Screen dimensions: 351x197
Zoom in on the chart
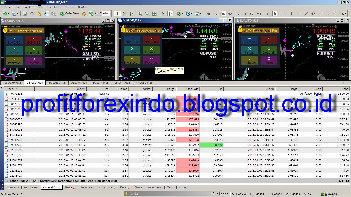pos(140,14)
